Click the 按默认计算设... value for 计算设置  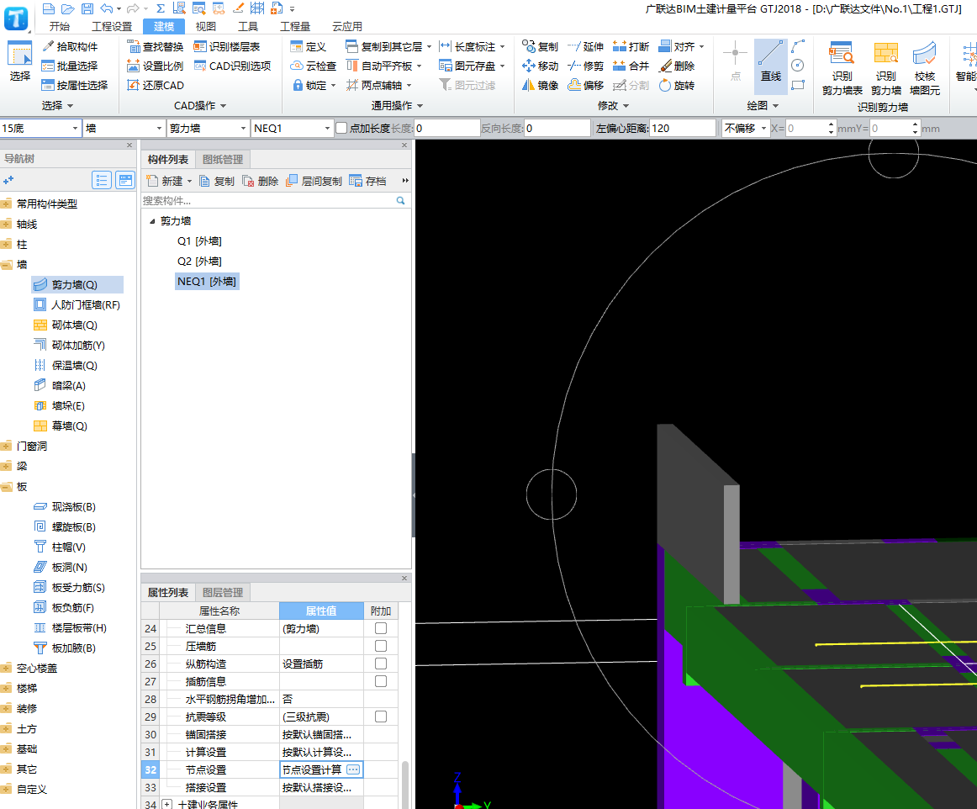pos(321,753)
